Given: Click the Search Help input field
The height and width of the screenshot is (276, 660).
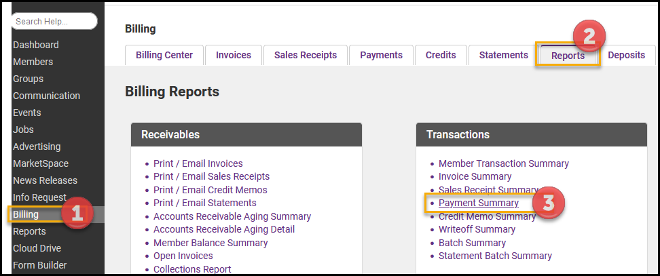Looking at the screenshot, I should click(x=54, y=22).
